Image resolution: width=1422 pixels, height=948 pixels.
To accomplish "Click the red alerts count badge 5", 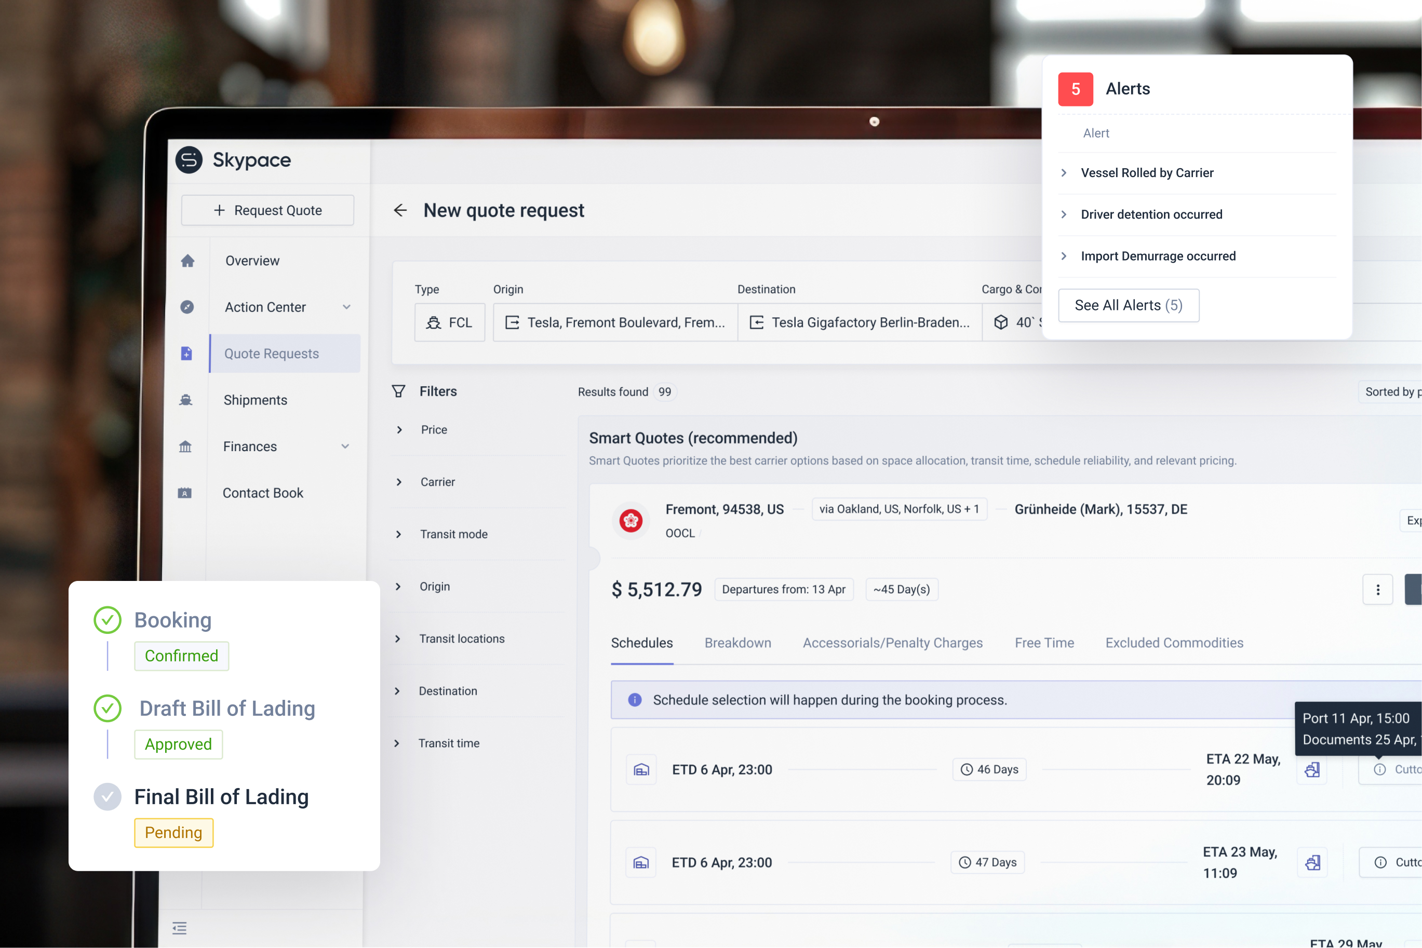I will (x=1076, y=89).
